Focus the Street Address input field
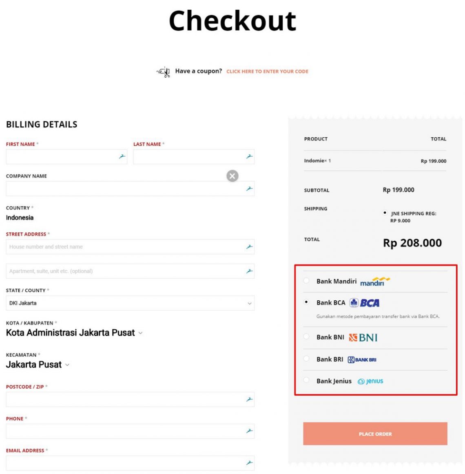Screen dimensions: 465x474 [130, 247]
